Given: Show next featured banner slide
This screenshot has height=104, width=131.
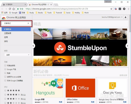Looking at the screenshot, I should 127,46.
